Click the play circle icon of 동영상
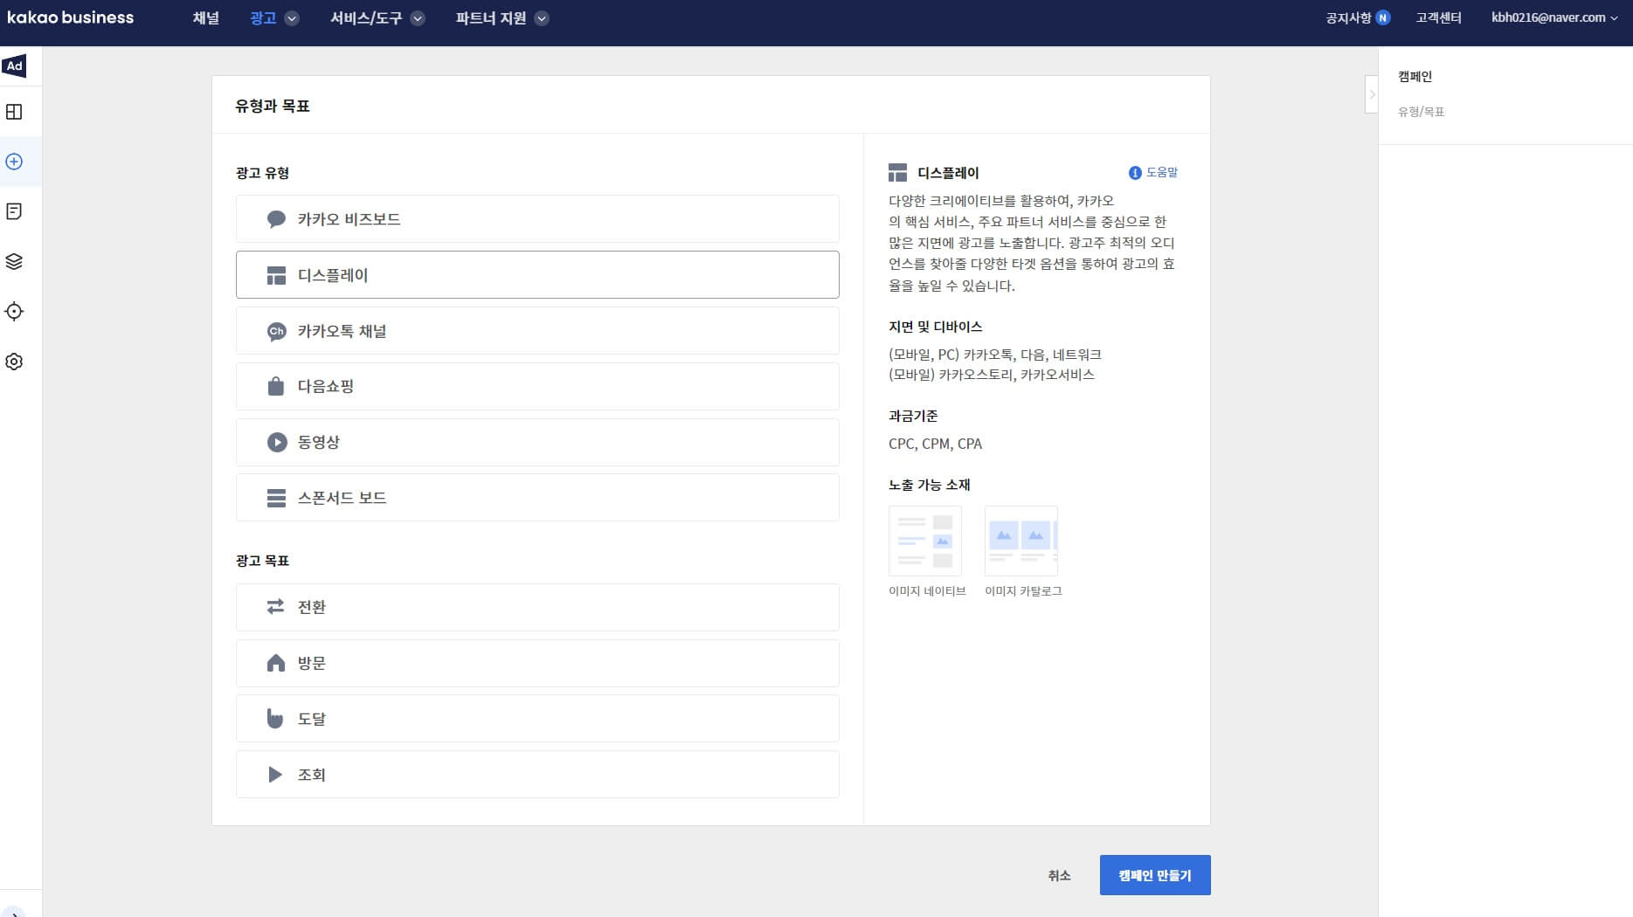 tap(276, 442)
